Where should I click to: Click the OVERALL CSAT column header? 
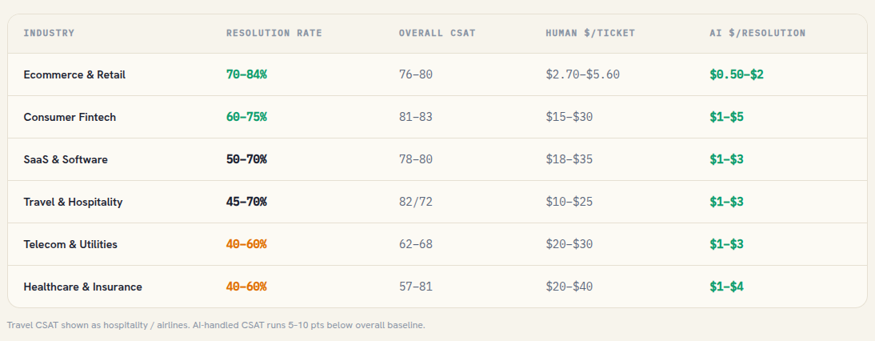pyautogui.click(x=437, y=33)
